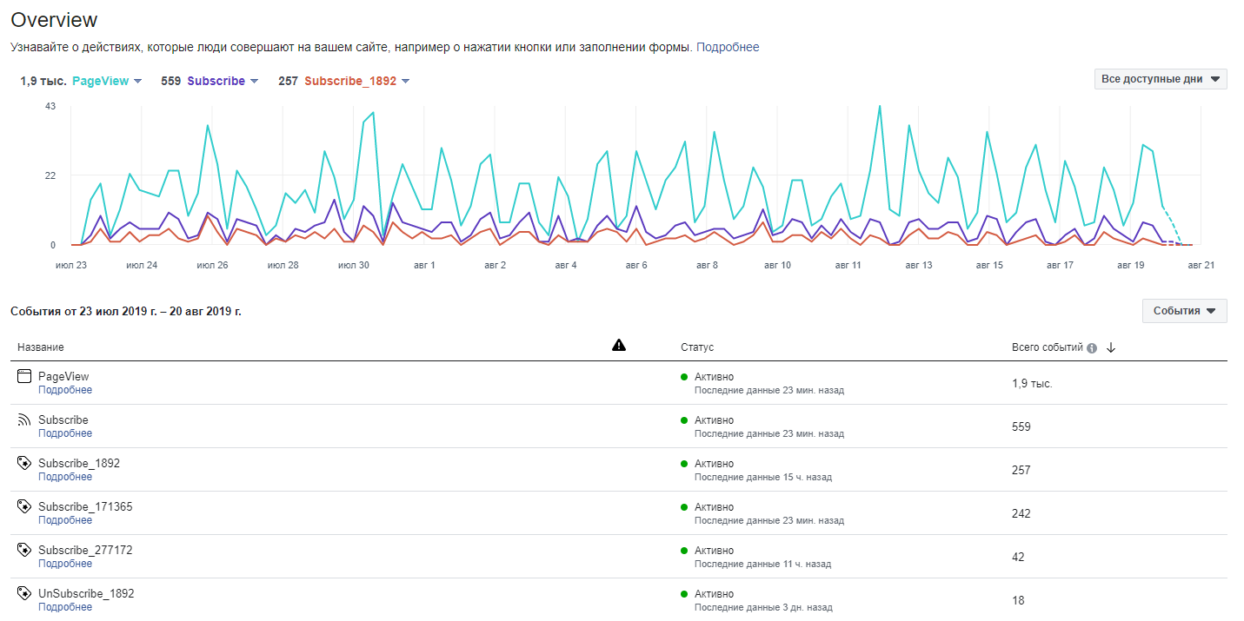Image resolution: width=1244 pixels, height=621 pixels.
Task: Click the tag icon beside Subscribe_277172
Action: click(x=24, y=551)
